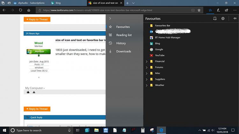
Task: Open the browser home page
Action: [x=29, y=10]
